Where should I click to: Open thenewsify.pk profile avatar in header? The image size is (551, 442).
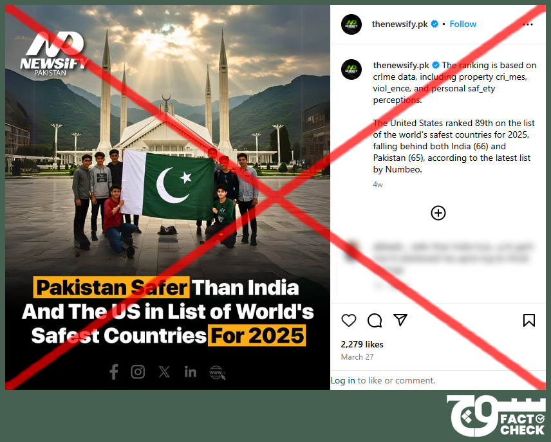point(351,24)
